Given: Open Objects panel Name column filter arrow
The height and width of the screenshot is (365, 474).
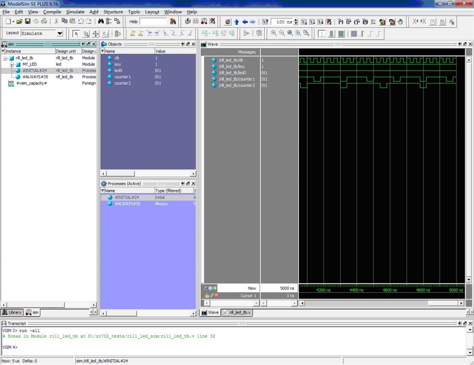Looking at the screenshot, I should click(x=102, y=51).
